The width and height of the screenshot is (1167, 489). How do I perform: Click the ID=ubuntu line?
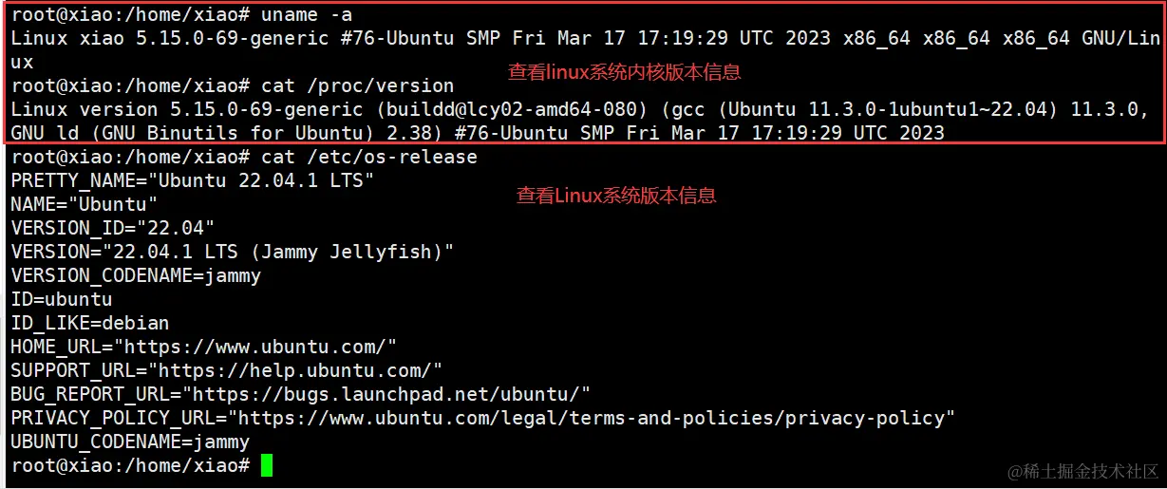[x=62, y=299]
